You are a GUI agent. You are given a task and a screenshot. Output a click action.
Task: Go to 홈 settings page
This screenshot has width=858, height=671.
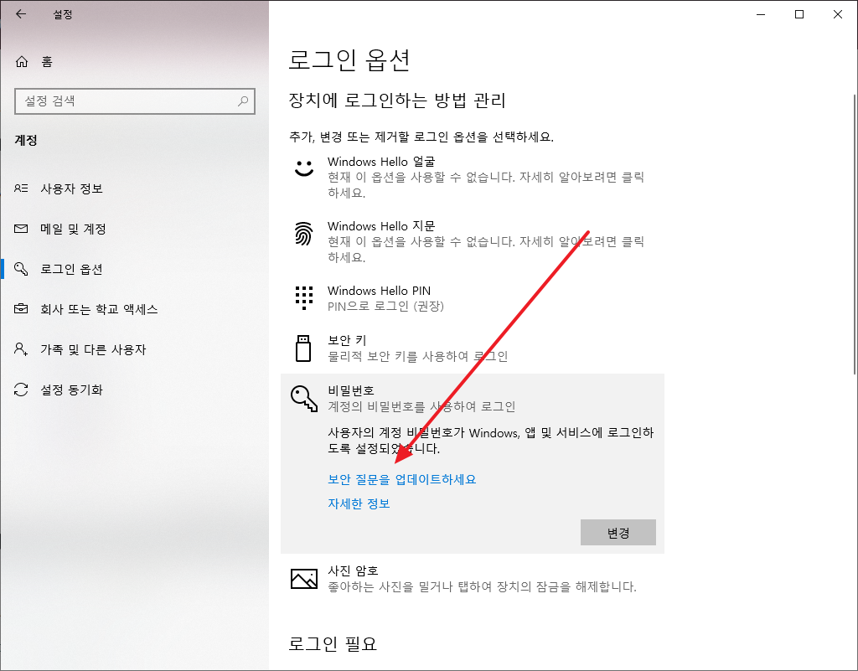tap(135, 62)
